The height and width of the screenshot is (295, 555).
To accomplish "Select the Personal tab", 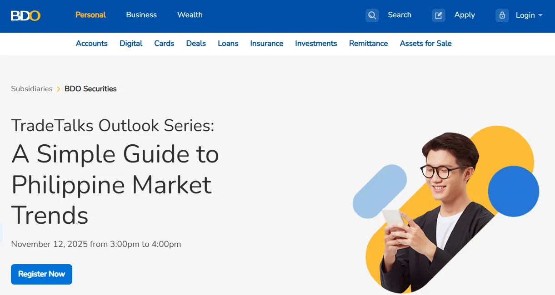I will click(90, 15).
